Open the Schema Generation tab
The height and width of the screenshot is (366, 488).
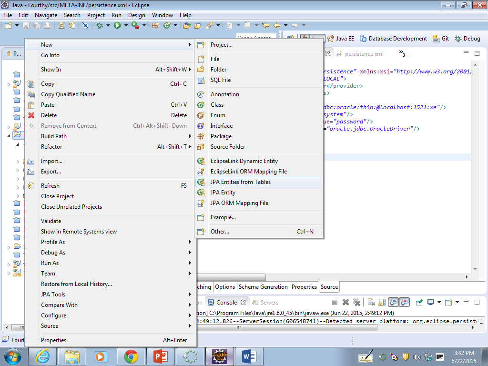coord(263,287)
